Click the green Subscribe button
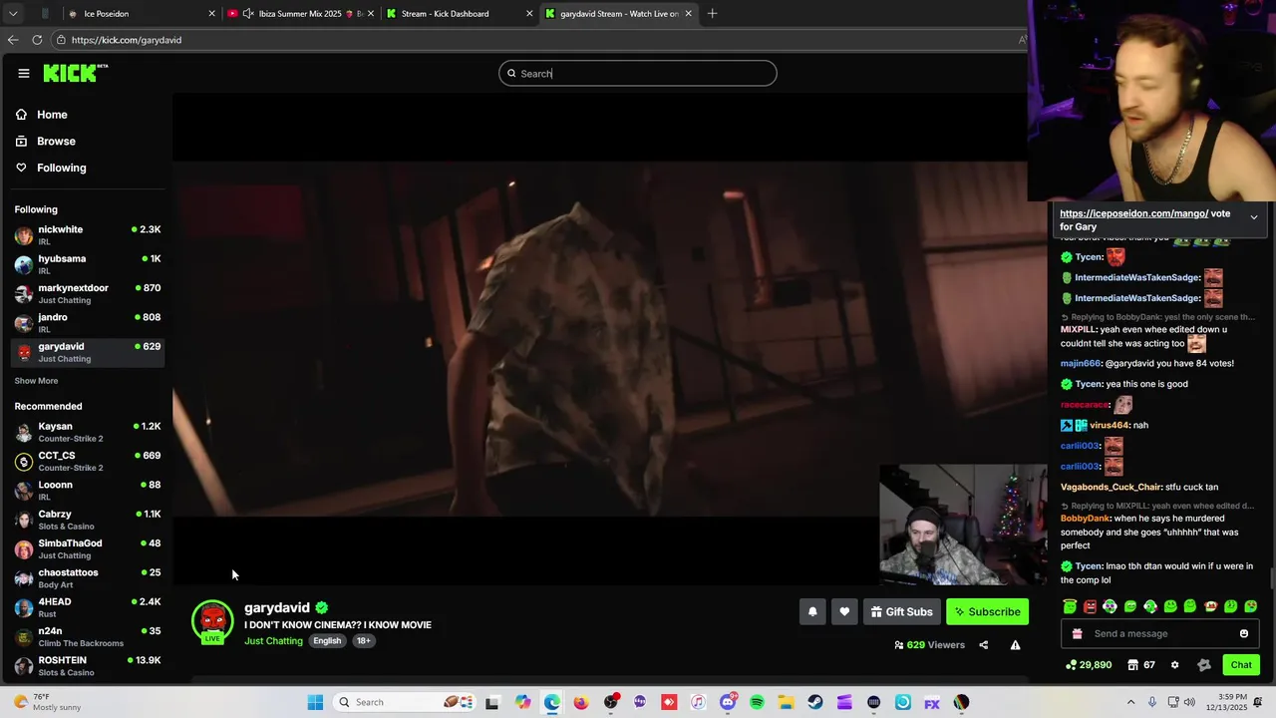The height and width of the screenshot is (718, 1276). [987, 611]
